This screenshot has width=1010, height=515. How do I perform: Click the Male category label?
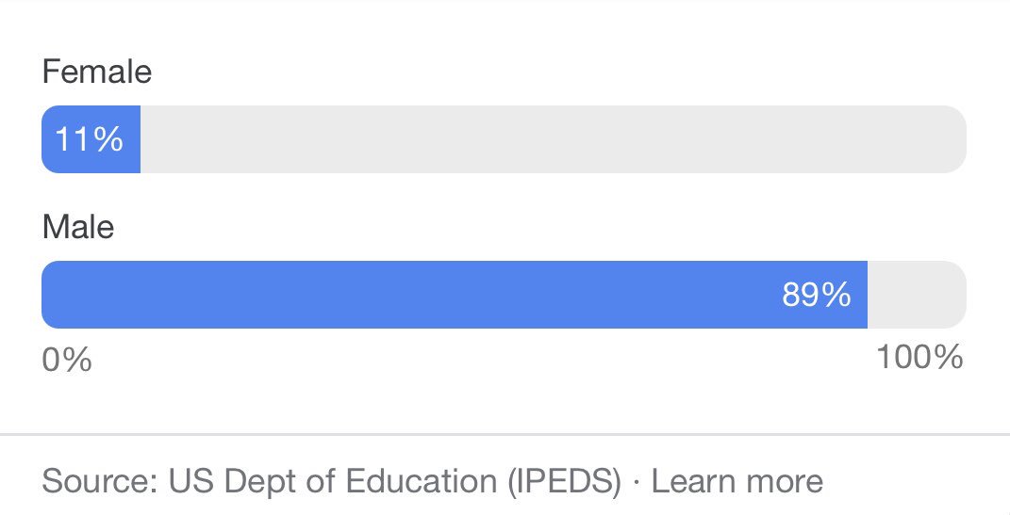78,227
